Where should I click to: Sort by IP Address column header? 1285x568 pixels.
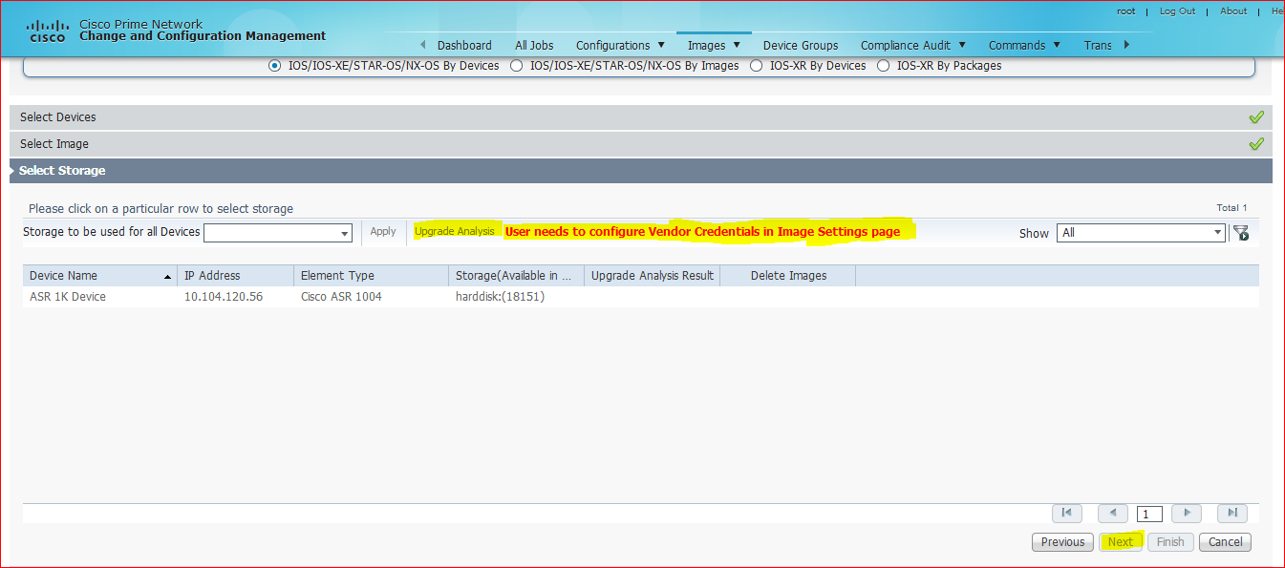coord(236,276)
